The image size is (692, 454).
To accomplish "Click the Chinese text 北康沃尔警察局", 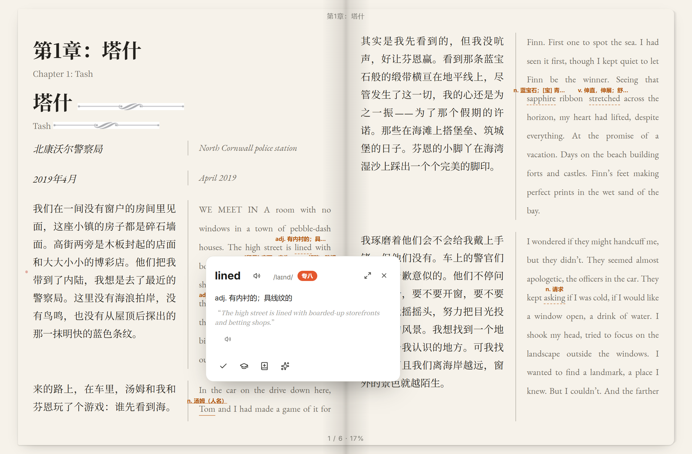I will pyautogui.click(x=68, y=149).
